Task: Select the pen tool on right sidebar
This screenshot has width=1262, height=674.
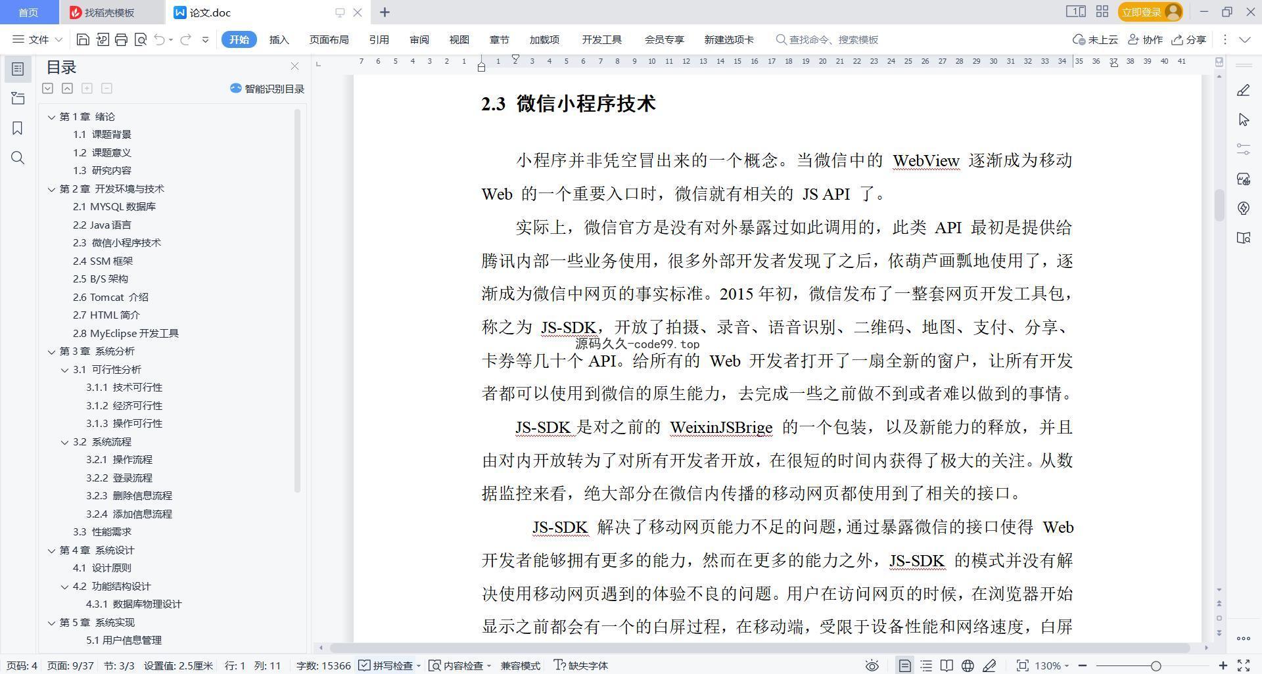Action: [1243, 90]
